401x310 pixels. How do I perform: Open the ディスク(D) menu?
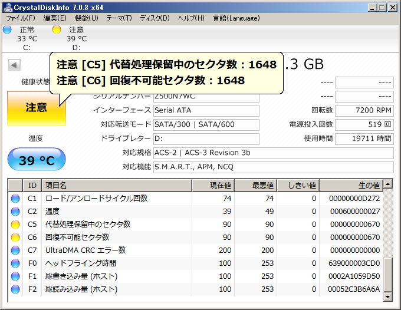point(155,18)
